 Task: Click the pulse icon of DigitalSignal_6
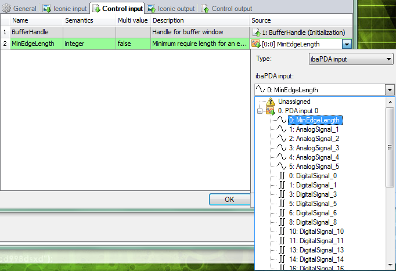(x=282, y=213)
